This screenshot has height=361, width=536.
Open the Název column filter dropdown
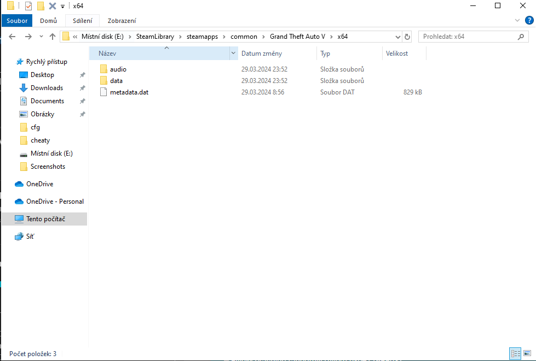pyautogui.click(x=233, y=53)
